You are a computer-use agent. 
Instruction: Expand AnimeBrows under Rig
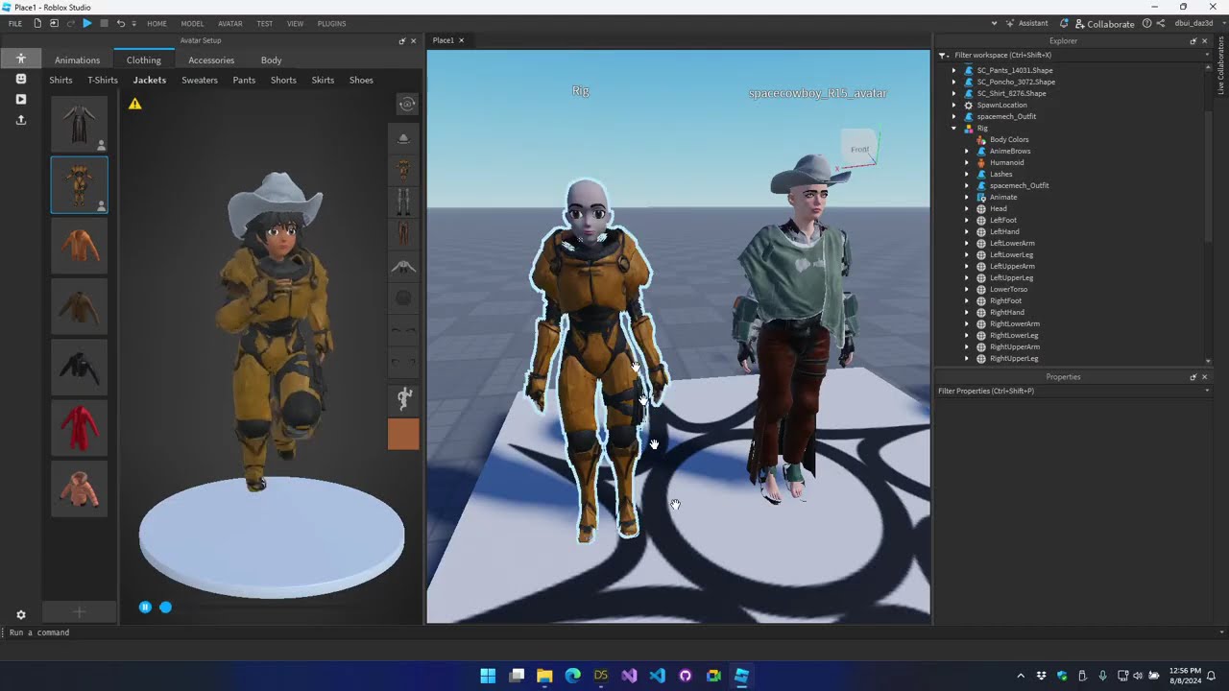point(967,151)
